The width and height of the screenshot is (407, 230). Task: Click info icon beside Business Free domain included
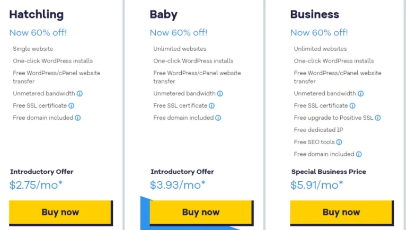359,154
